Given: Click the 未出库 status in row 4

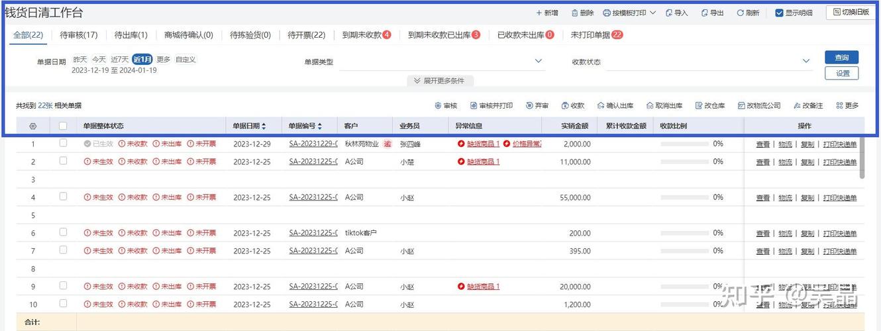Looking at the screenshot, I should 167,197.
